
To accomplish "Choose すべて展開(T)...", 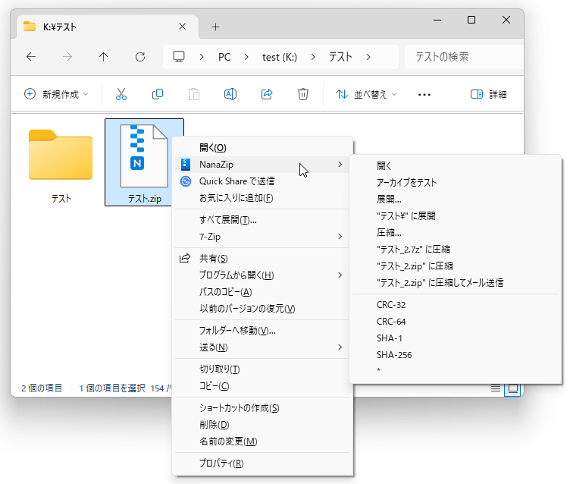I will coord(262,220).
